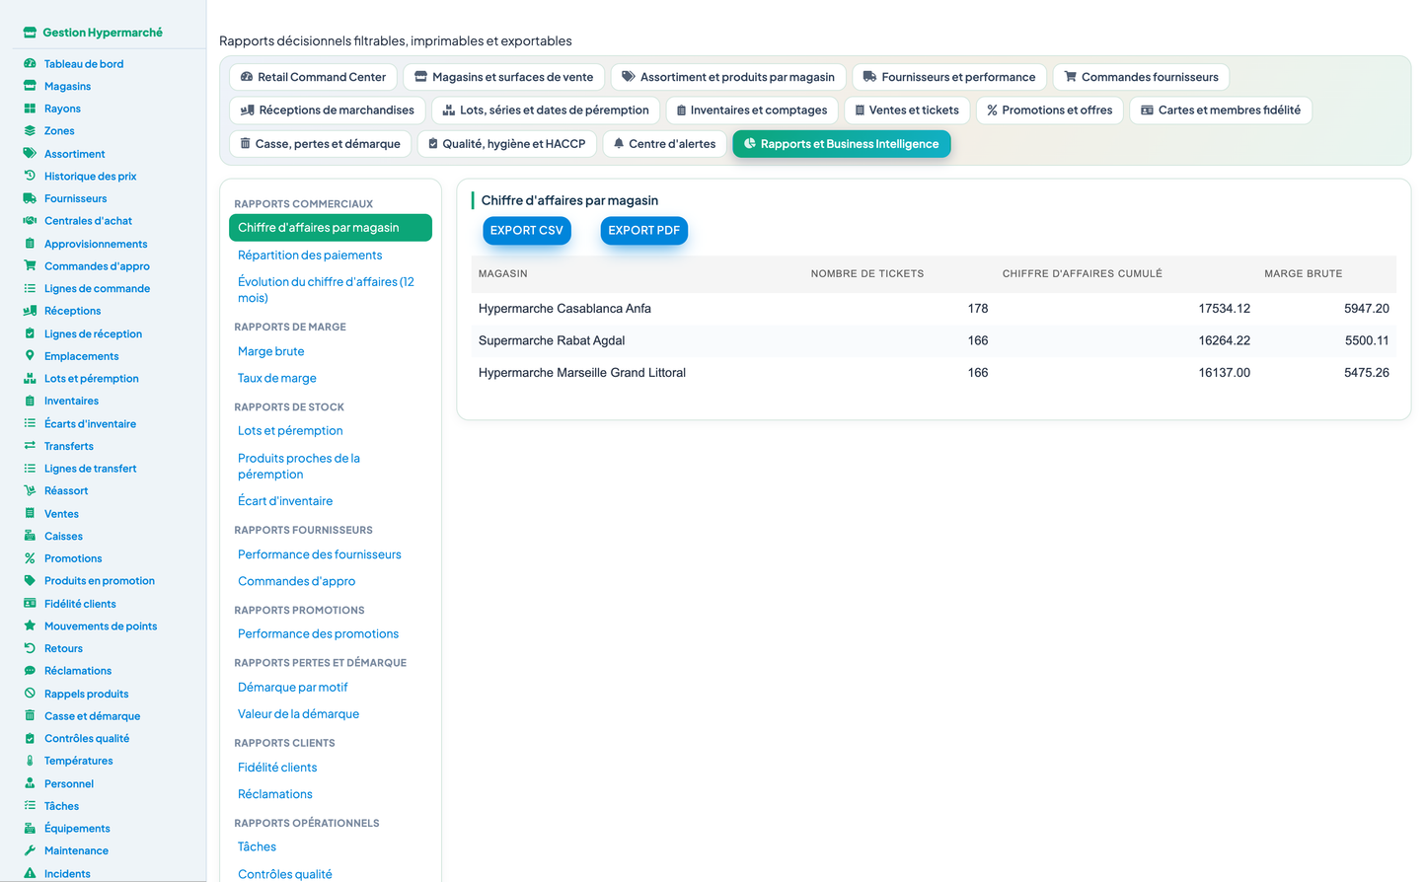1426x882 pixels.
Task: Click the Emplacements map pin icon
Action: 30,356
